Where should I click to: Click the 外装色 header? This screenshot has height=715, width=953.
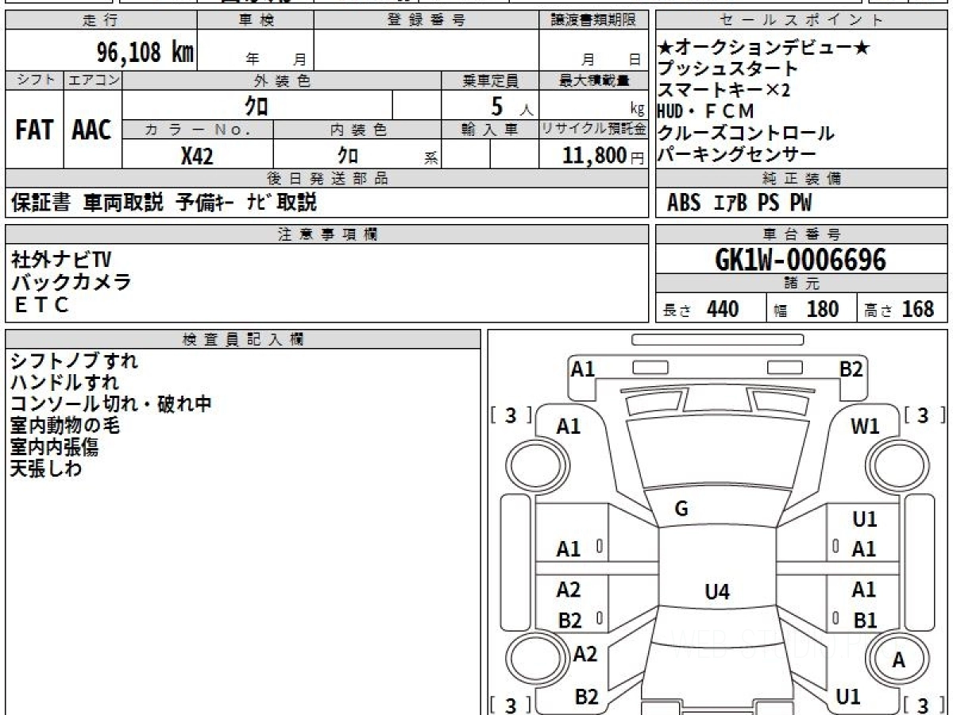point(282,80)
